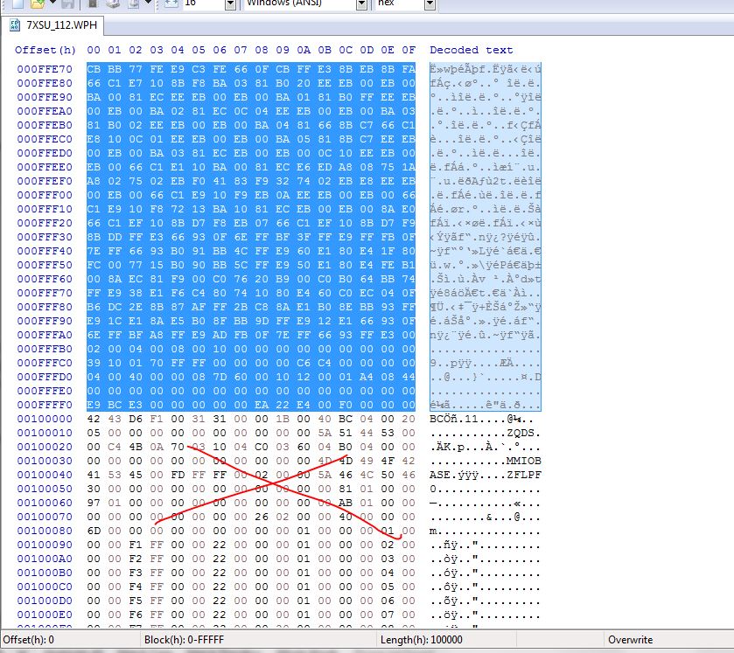Click offset row 00100040
734x653 pixels.
pyautogui.click(x=45, y=475)
